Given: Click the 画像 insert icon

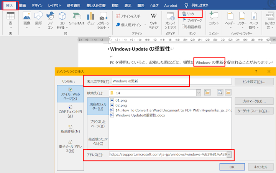Looking at the screenshot, I should point(27,20).
